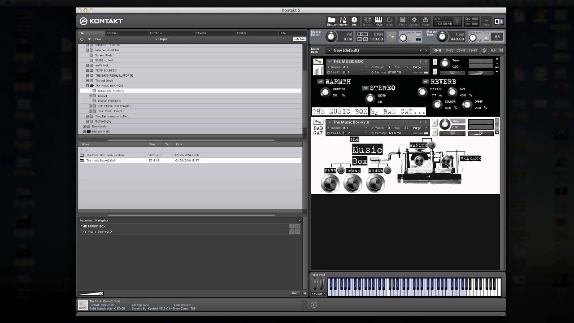Select the 17-32 rack page
The height and width of the screenshot is (323, 574).
pos(449,50)
